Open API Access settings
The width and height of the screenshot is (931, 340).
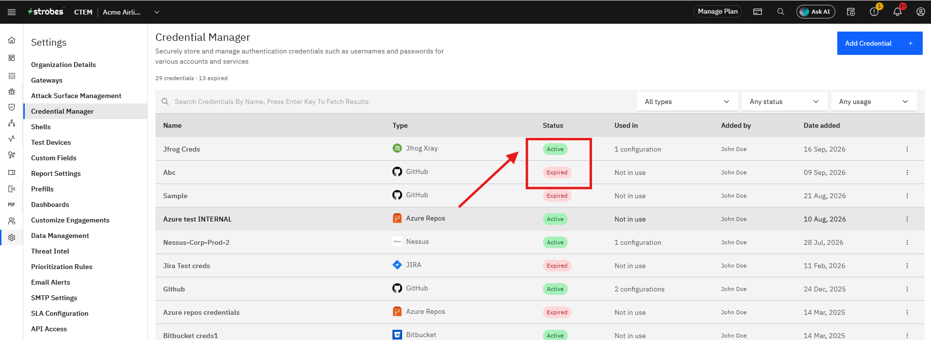pyautogui.click(x=49, y=329)
